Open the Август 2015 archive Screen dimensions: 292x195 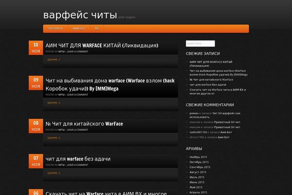[x=198, y=172]
